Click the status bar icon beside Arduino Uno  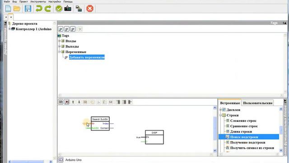pyautogui.click(x=61, y=160)
